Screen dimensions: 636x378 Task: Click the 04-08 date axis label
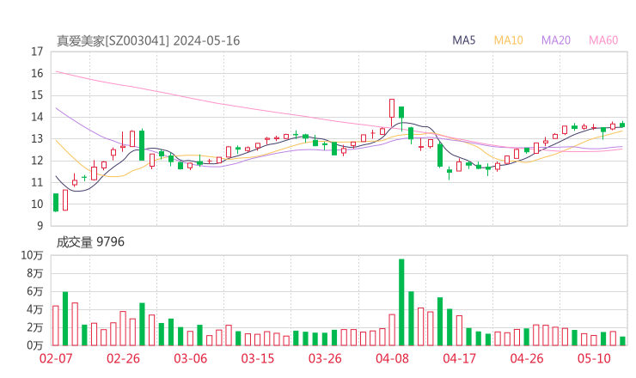point(392,358)
